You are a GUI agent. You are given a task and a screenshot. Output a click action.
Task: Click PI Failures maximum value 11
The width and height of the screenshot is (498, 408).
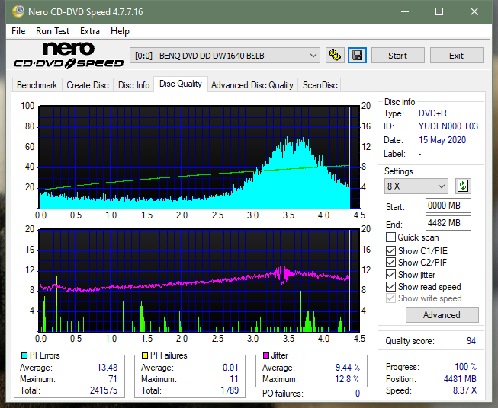coord(234,379)
